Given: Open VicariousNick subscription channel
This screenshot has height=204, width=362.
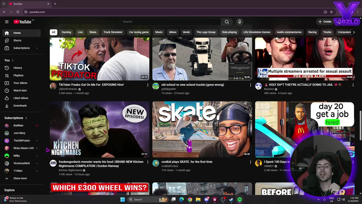Looking at the screenshot, I should [x=21, y=163].
